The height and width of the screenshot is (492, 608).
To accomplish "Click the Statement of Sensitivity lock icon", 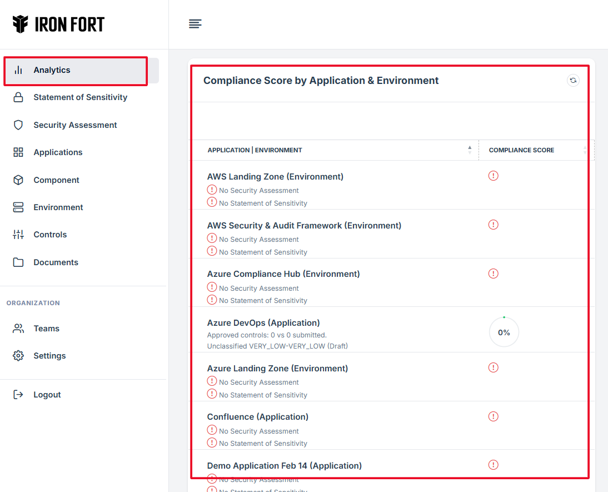I will tap(18, 97).
